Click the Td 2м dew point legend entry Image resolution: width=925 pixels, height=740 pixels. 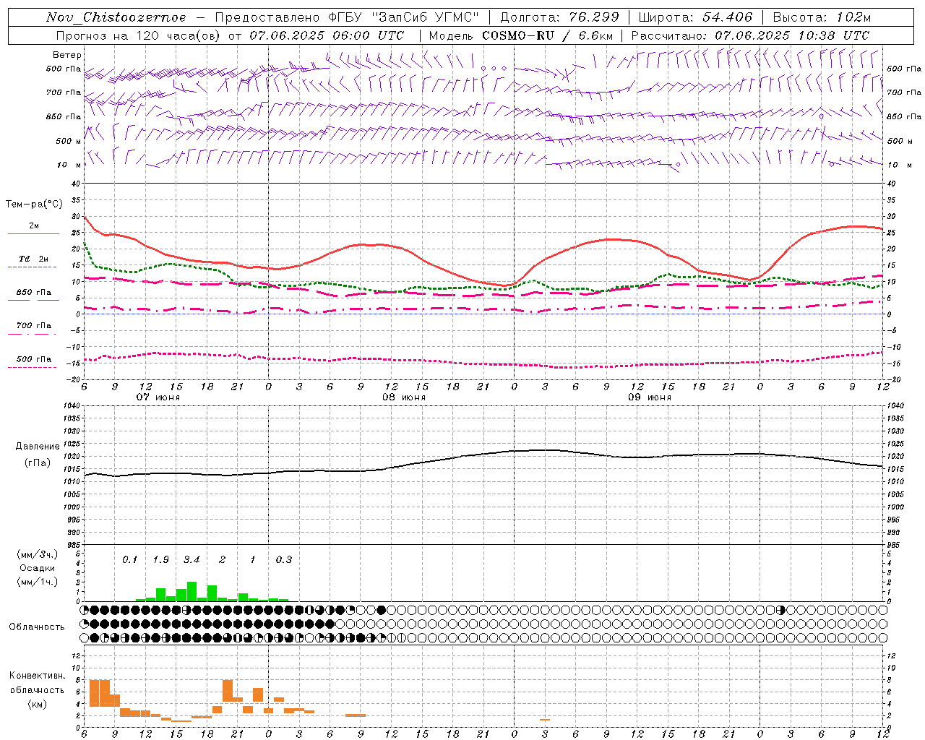click(33, 259)
